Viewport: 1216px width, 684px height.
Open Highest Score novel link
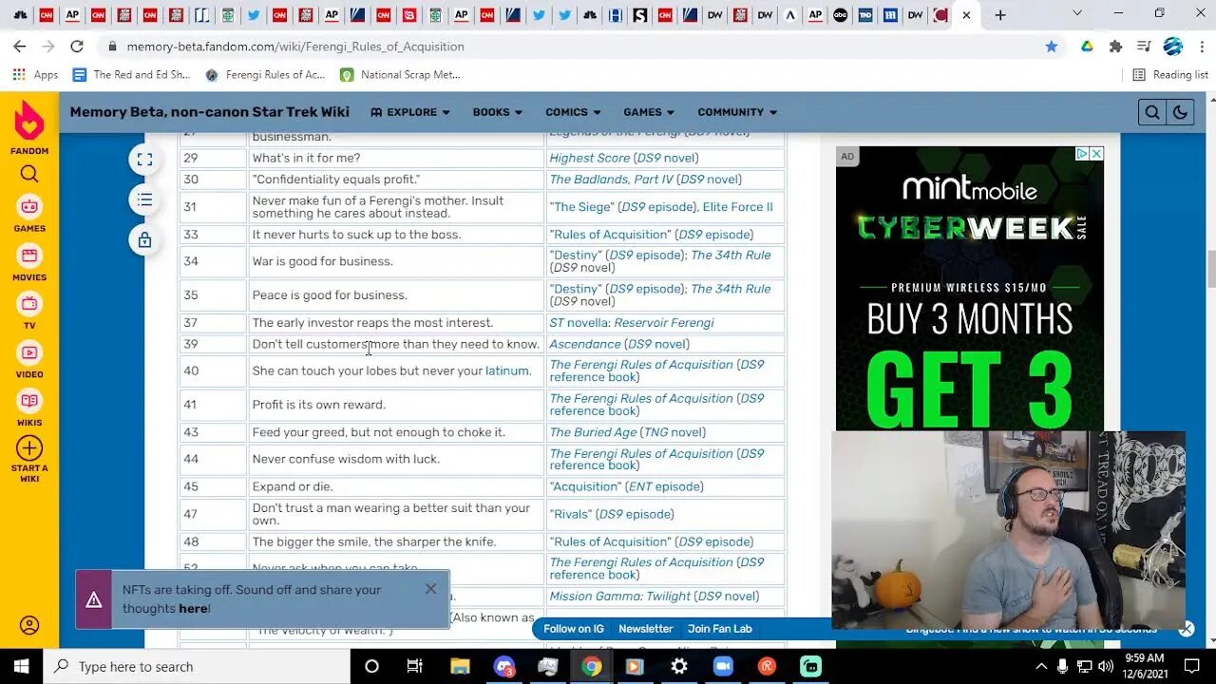[x=589, y=158]
